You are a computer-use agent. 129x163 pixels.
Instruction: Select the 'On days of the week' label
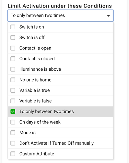point(40,122)
